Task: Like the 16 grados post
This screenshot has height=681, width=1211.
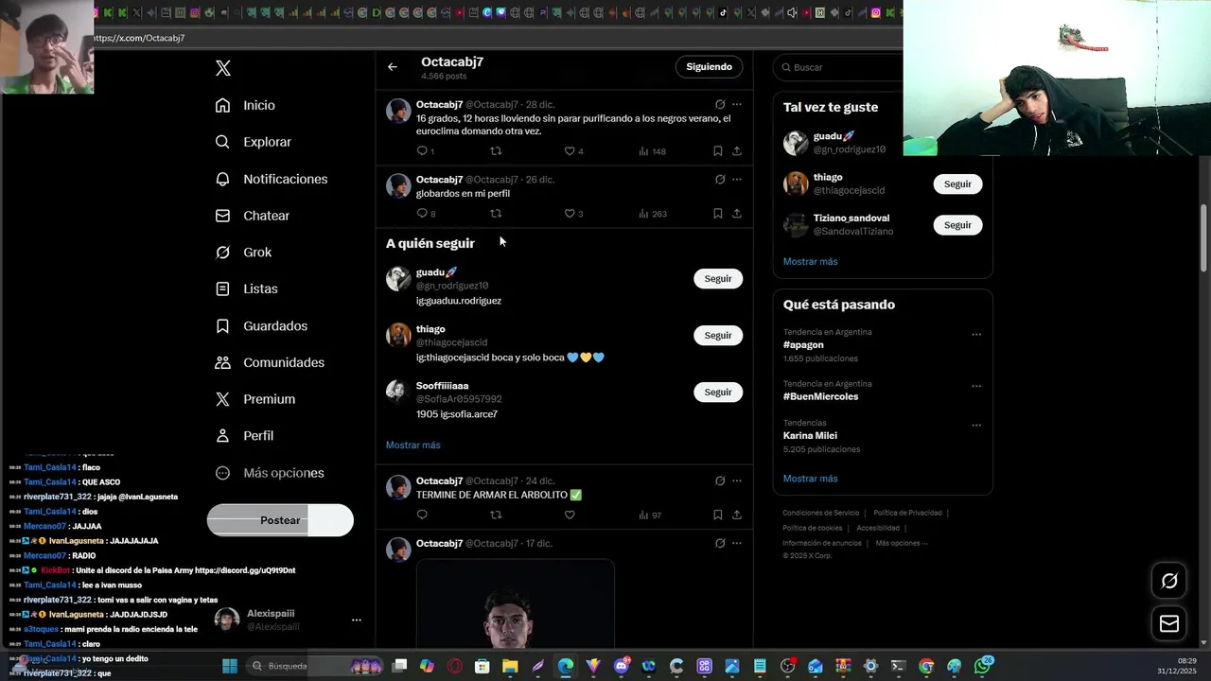Action: pyautogui.click(x=570, y=151)
